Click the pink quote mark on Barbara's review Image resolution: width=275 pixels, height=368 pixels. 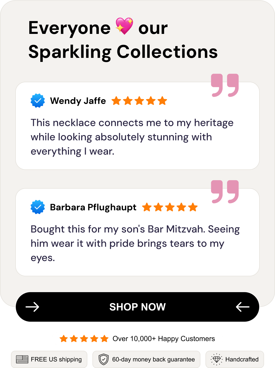[225, 192]
